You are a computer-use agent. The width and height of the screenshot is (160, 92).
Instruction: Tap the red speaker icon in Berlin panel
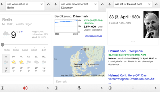tap(25, 88)
